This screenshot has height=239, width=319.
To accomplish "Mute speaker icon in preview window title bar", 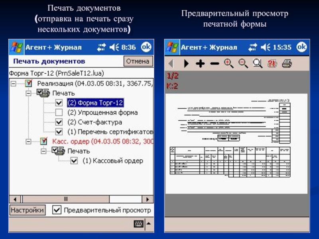I will click(265, 47).
